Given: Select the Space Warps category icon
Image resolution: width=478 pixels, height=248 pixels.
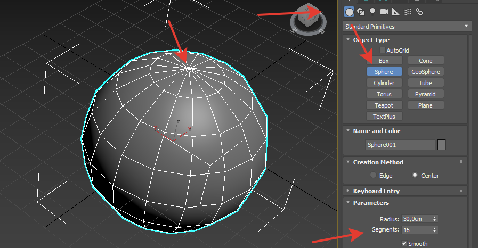Looking at the screenshot, I should (408, 12).
